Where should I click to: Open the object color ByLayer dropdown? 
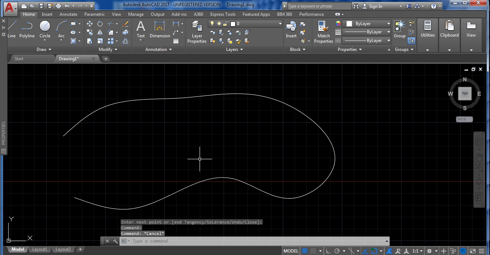(389, 23)
